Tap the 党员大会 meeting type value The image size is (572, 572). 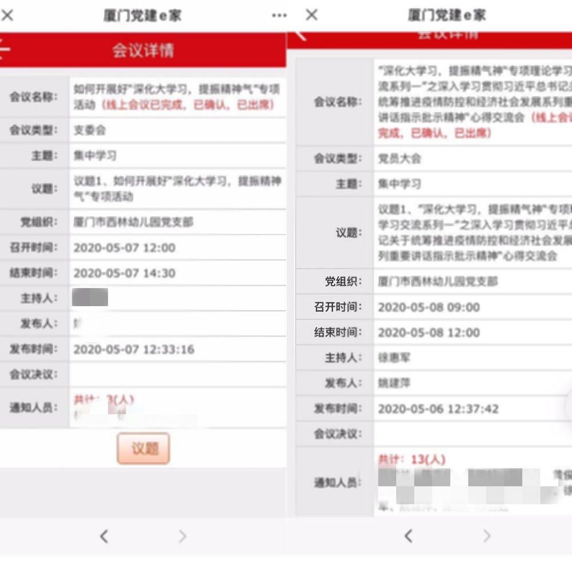[400, 158]
